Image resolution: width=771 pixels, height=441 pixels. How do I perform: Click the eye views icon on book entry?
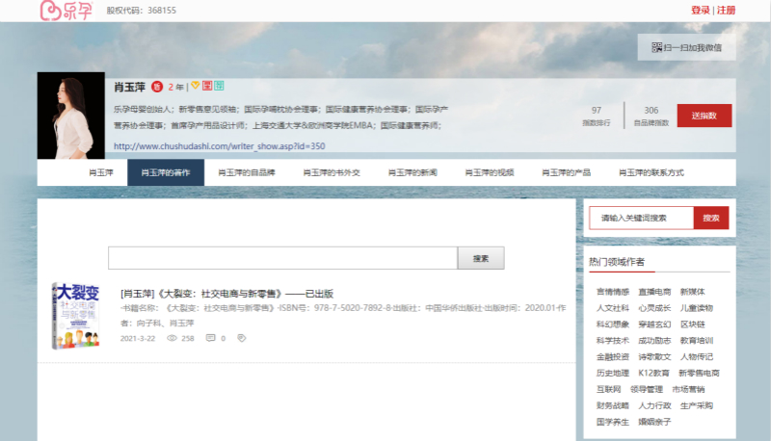[x=173, y=338]
